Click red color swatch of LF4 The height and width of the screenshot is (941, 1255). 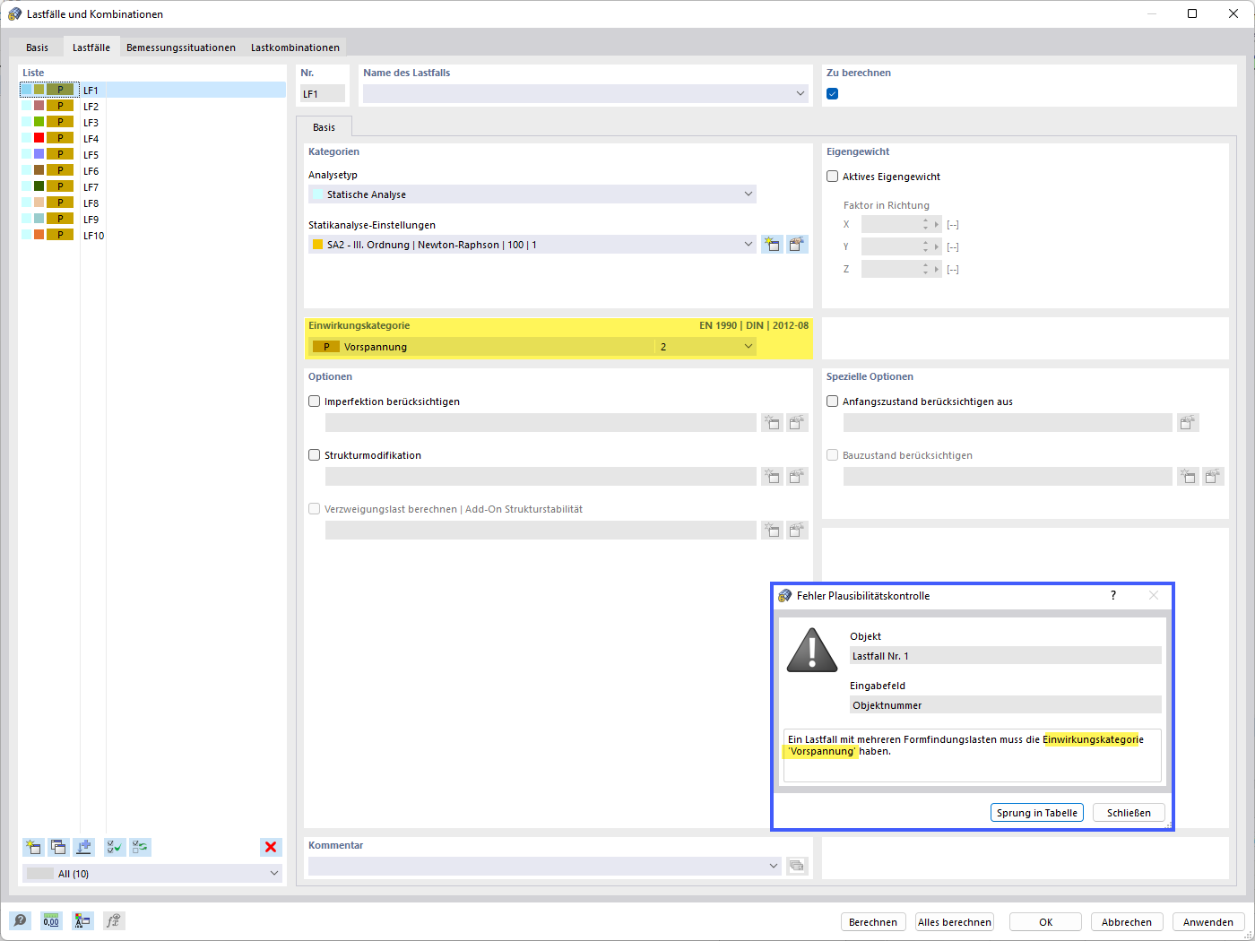(x=39, y=138)
